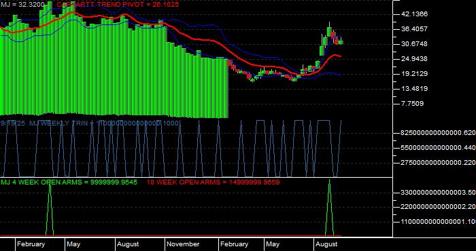This screenshot has height=251, width=476.
Task: Click the 42.1366 price axis value
Action: pyautogui.click(x=414, y=14)
